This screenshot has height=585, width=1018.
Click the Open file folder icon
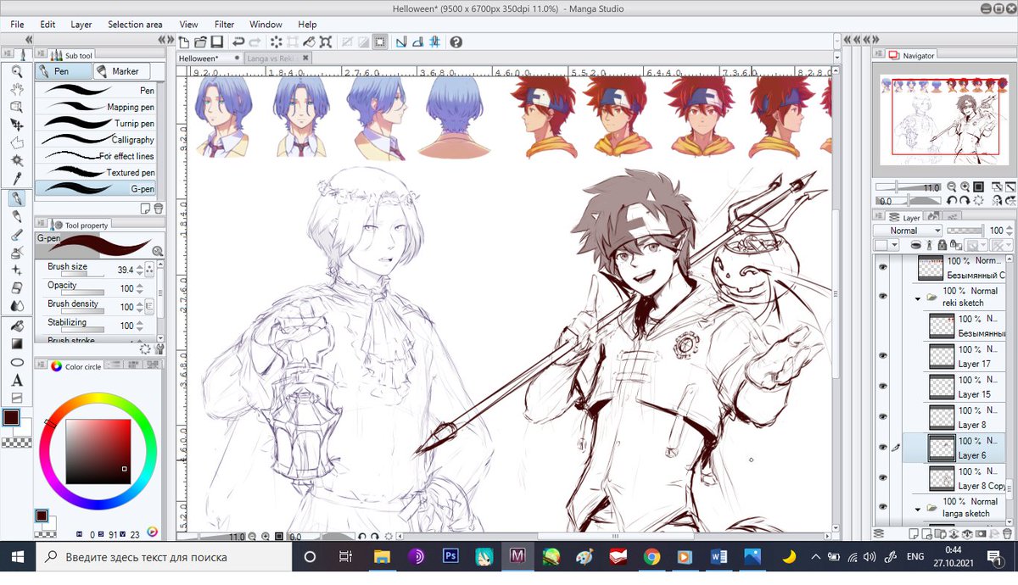(200, 42)
